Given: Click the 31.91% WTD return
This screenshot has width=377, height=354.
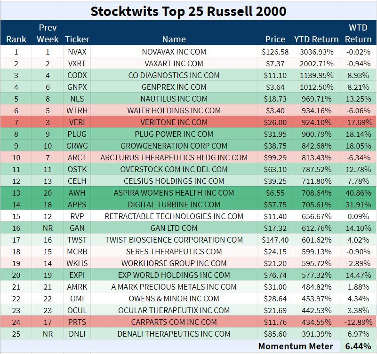Looking at the screenshot, I should (358, 205).
